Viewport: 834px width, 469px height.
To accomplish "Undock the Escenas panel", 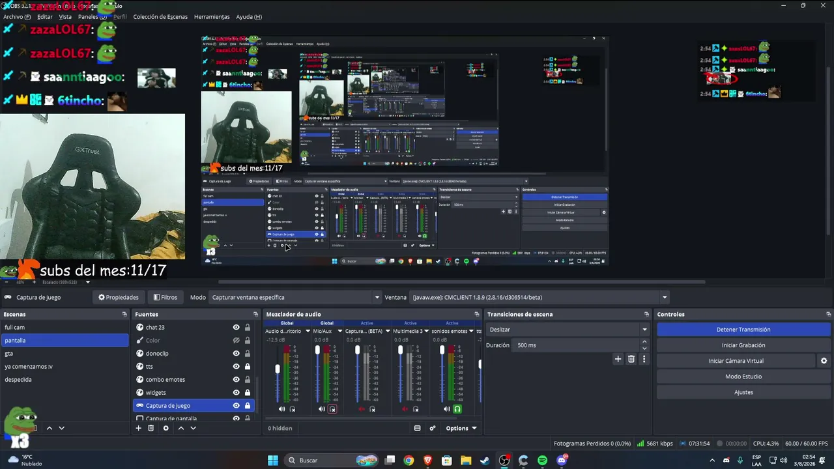I will pos(124,314).
